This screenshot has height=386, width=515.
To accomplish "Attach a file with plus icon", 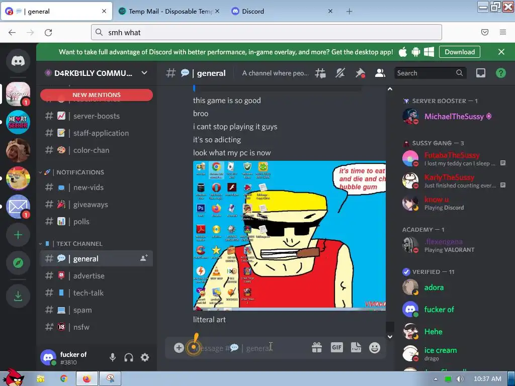I will click(x=179, y=348).
